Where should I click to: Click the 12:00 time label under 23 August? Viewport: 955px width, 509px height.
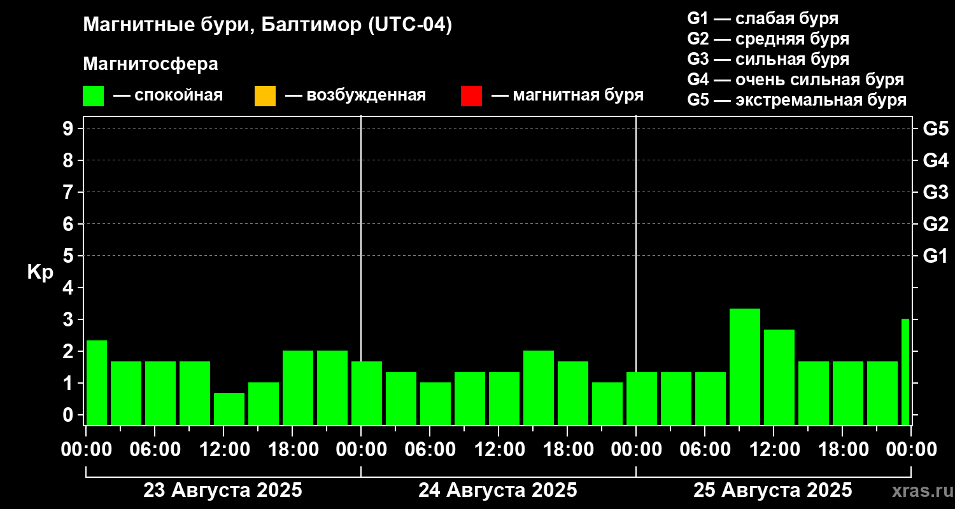[223, 450]
